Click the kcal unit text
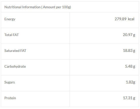This screenshot has width=140, height=109. (131, 19)
